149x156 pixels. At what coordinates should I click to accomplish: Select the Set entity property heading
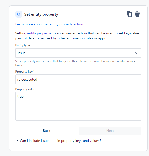[41, 14]
